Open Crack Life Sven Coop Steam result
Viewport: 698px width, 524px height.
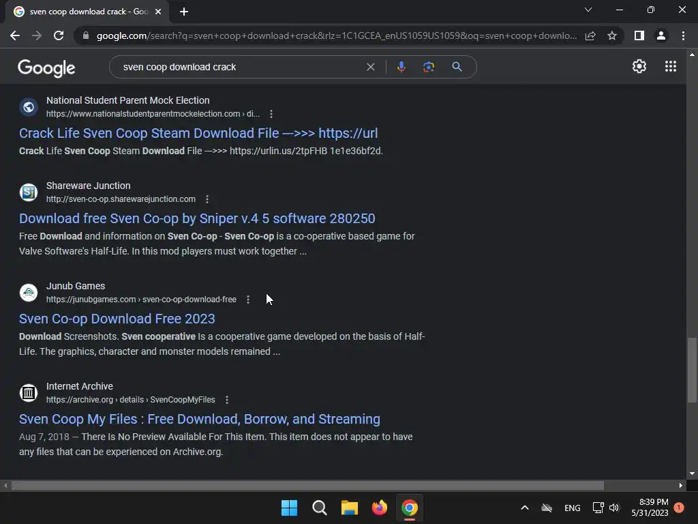point(198,133)
